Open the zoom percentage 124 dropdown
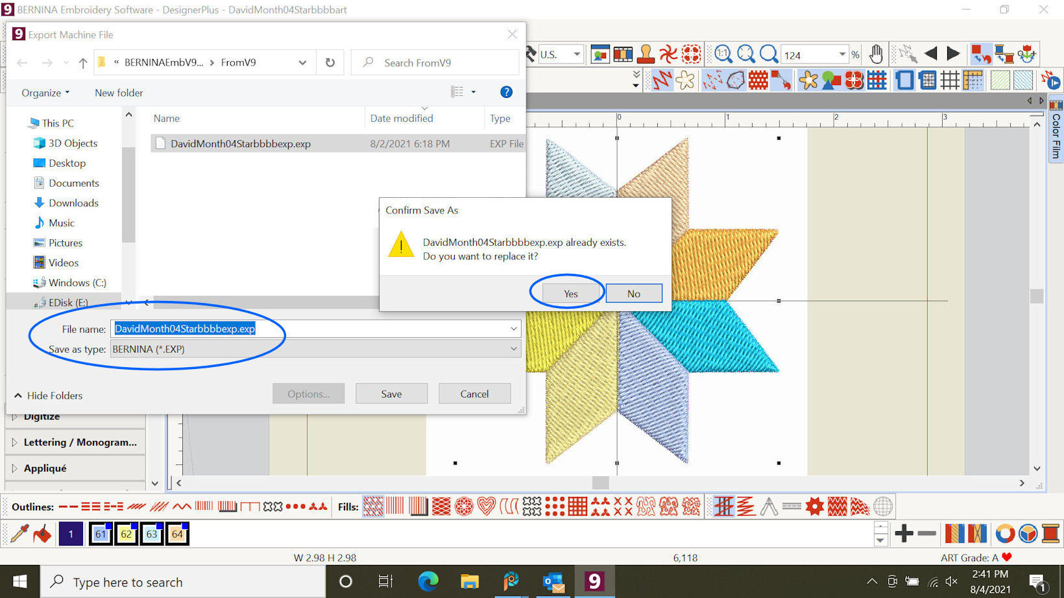This screenshot has width=1064, height=598. click(x=842, y=54)
